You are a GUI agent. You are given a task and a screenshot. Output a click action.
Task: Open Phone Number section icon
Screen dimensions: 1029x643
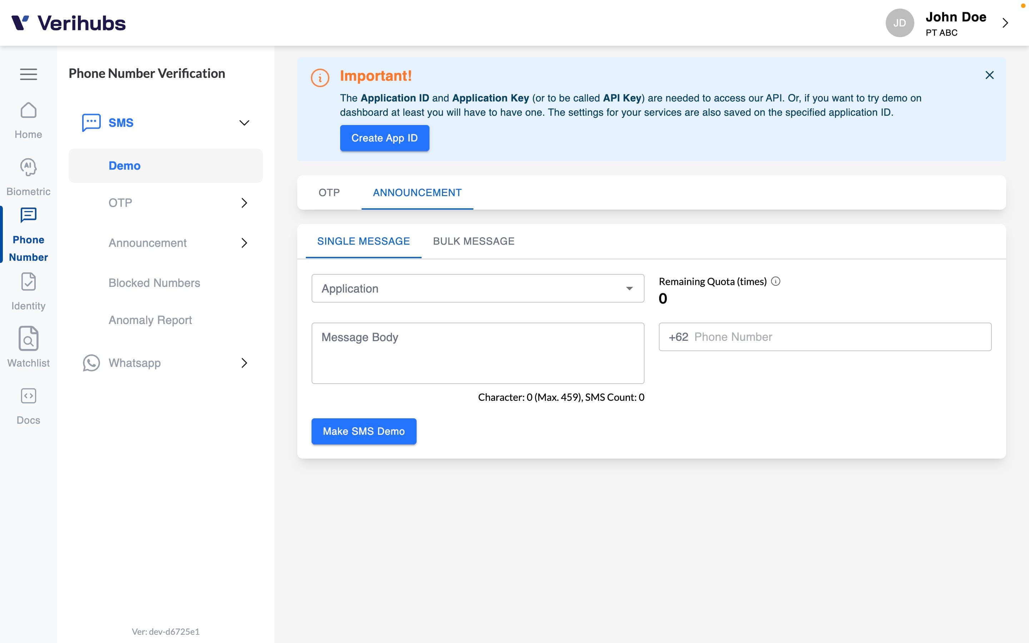coord(29,215)
